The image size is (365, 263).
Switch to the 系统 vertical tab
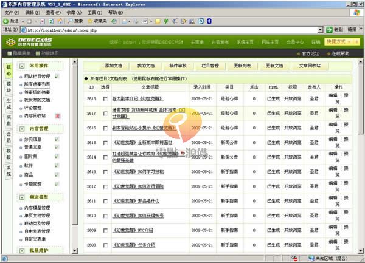[9, 171]
